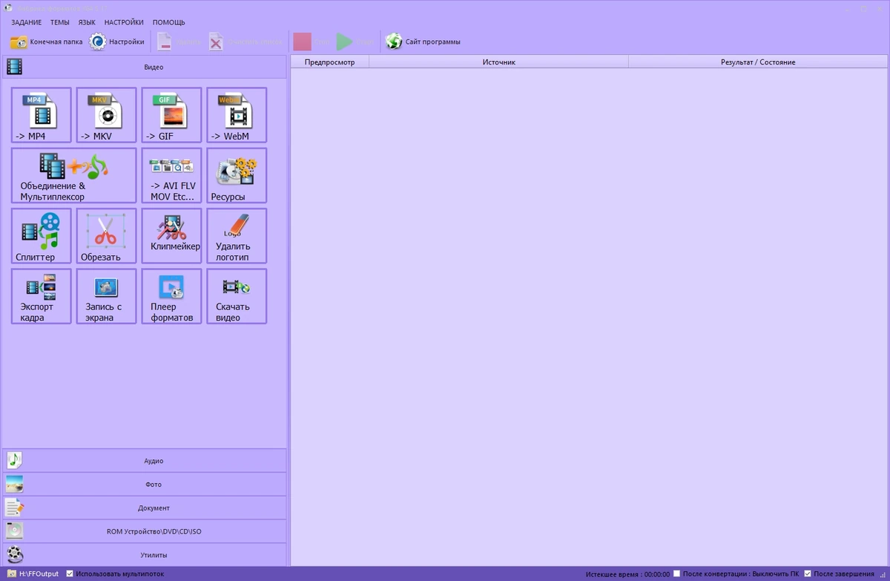Click the Предпросмотр column header
The image size is (890, 581).
tap(329, 62)
